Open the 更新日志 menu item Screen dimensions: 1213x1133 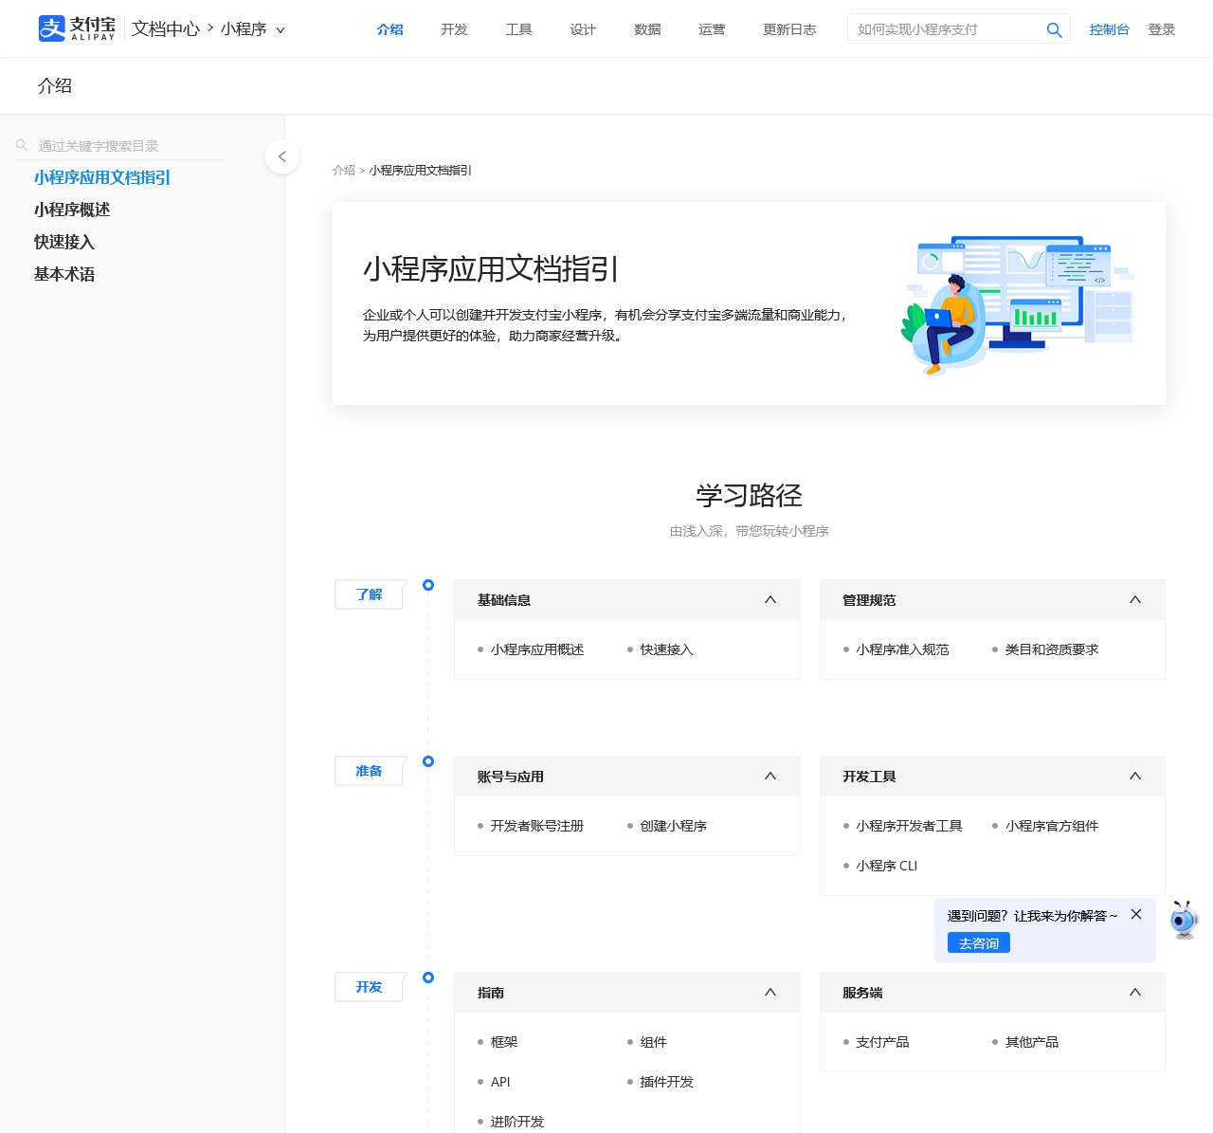coord(788,29)
